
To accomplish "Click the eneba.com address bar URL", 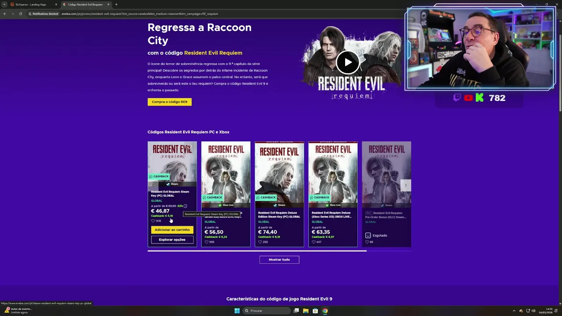I will coord(140,14).
